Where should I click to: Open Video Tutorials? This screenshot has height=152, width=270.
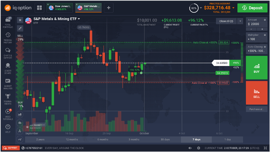8,115
